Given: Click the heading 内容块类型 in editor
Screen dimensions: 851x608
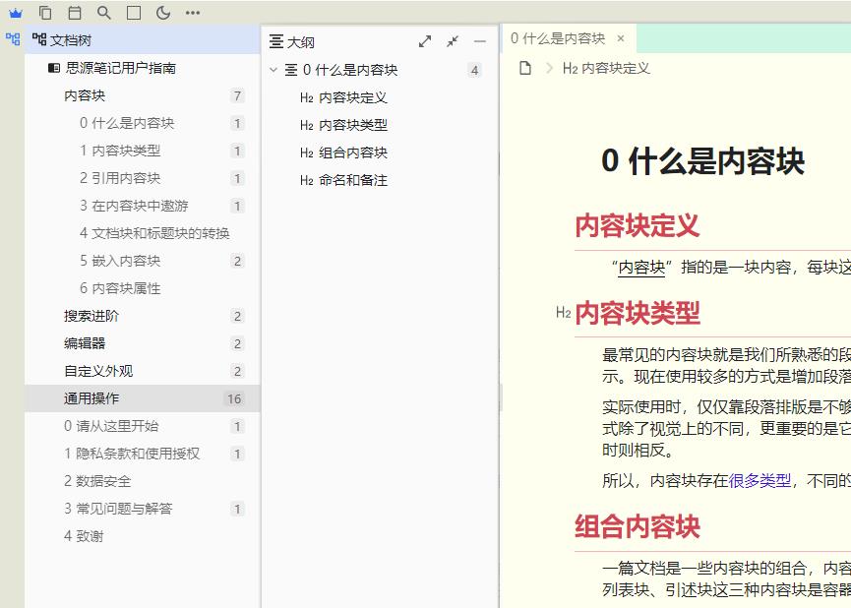Looking at the screenshot, I should tap(638, 313).
